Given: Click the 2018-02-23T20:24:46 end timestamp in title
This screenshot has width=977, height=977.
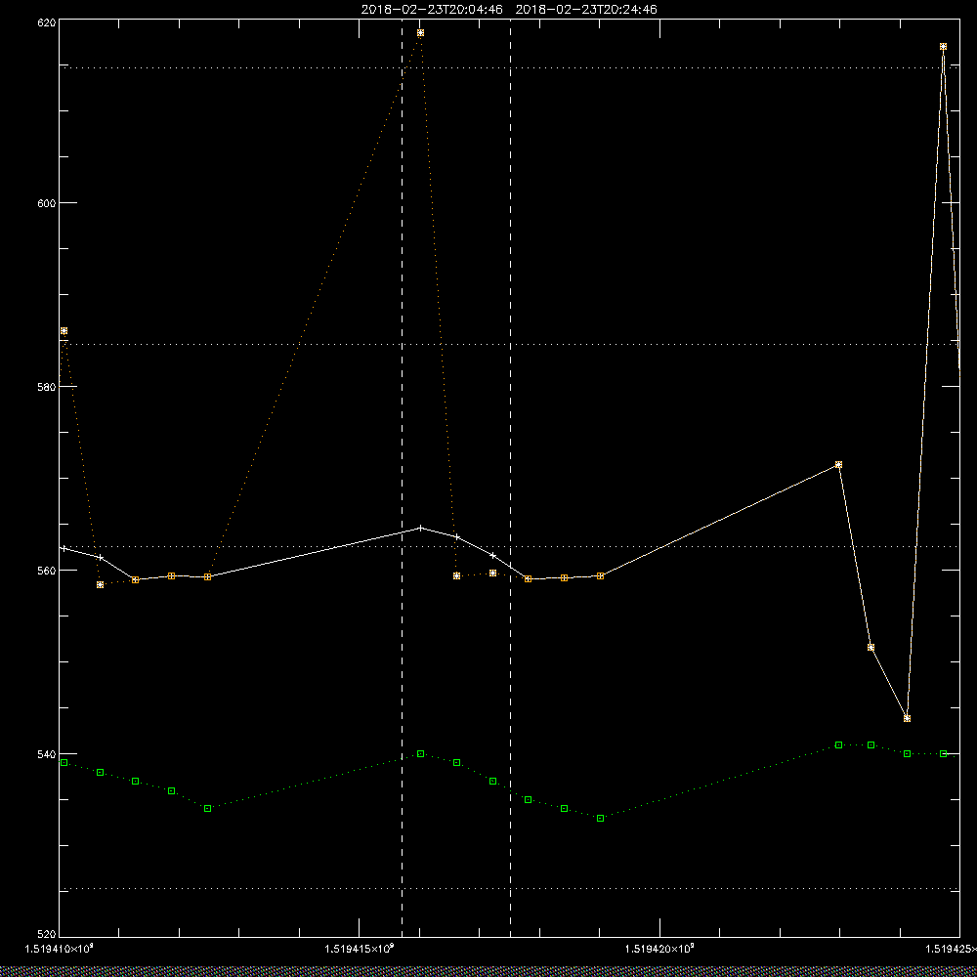Looking at the screenshot, I should click(x=586, y=10).
